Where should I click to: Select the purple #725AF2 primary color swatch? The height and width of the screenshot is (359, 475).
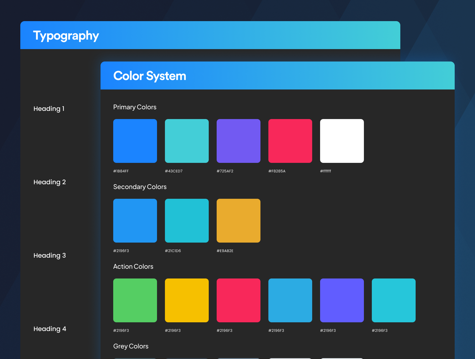click(x=239, y=141)
